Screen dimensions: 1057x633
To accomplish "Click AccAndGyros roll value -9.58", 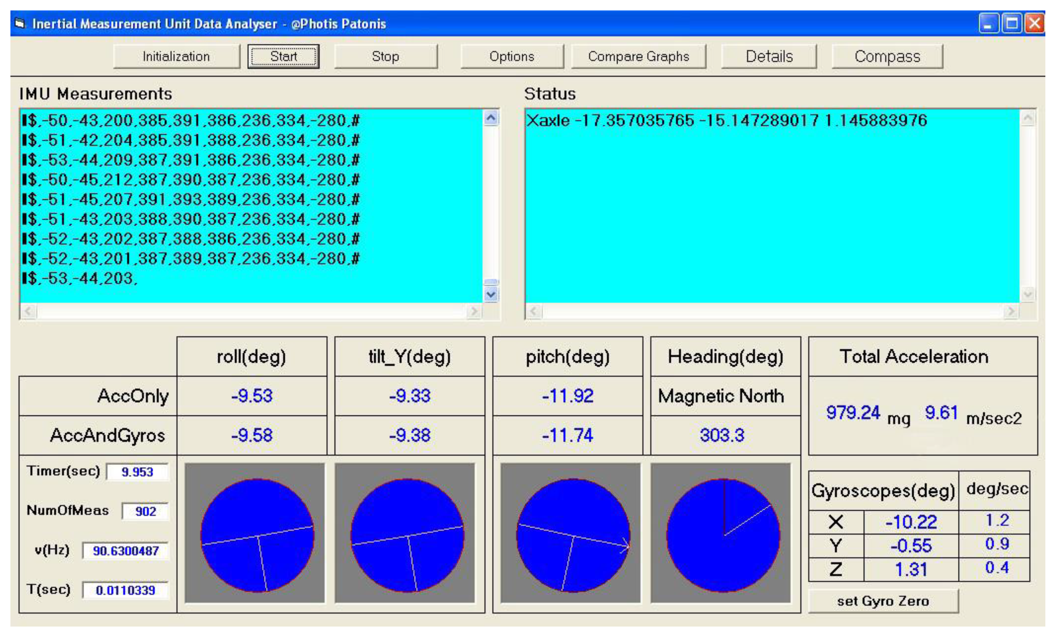I will 252,435.
